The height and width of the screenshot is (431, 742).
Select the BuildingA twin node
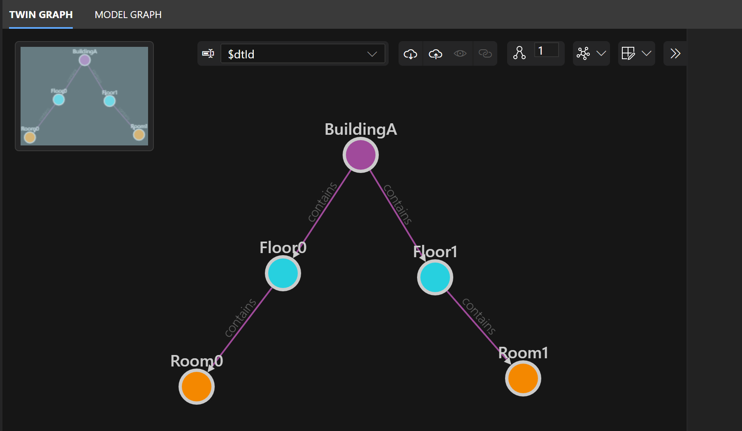click(360, 155)
